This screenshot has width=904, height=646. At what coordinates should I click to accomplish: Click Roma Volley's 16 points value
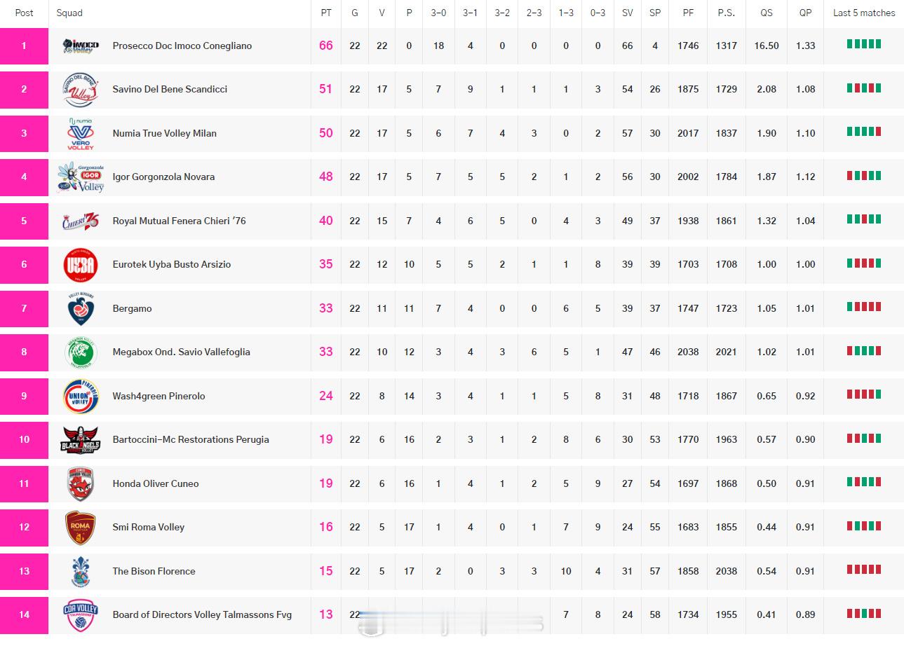pyautogui.click(x=326, y=527)
